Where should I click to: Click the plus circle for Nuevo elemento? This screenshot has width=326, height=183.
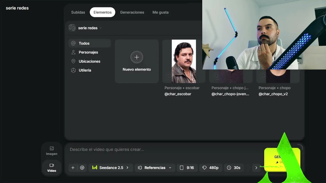point(137,57)
